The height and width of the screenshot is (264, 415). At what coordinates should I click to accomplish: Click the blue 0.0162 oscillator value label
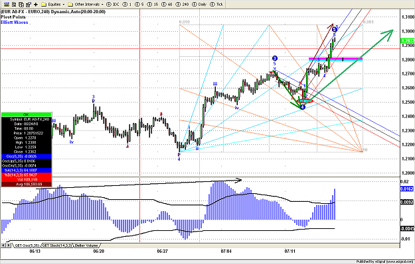click(x=407, y=189)
